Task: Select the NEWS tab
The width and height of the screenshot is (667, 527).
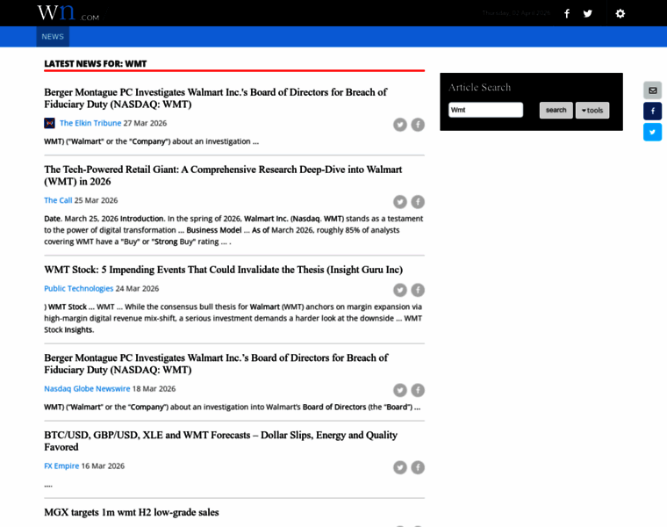Action: [53, 37]
